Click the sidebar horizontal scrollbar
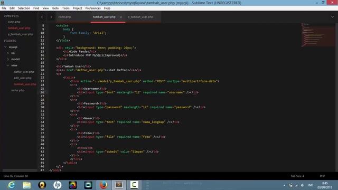Image resolution: width=338 pixels, height=190 pixels. tap(20, 170)
